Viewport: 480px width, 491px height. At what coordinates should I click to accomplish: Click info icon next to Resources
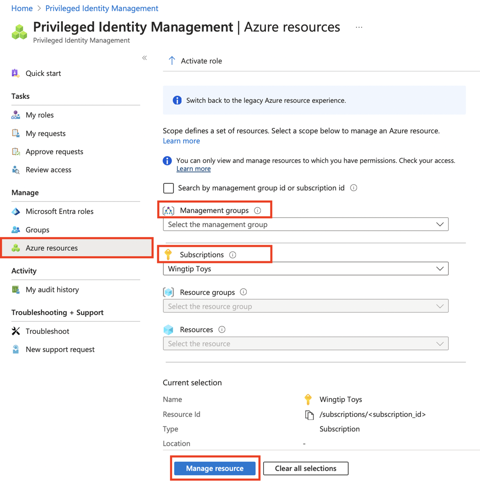(222, 329)
